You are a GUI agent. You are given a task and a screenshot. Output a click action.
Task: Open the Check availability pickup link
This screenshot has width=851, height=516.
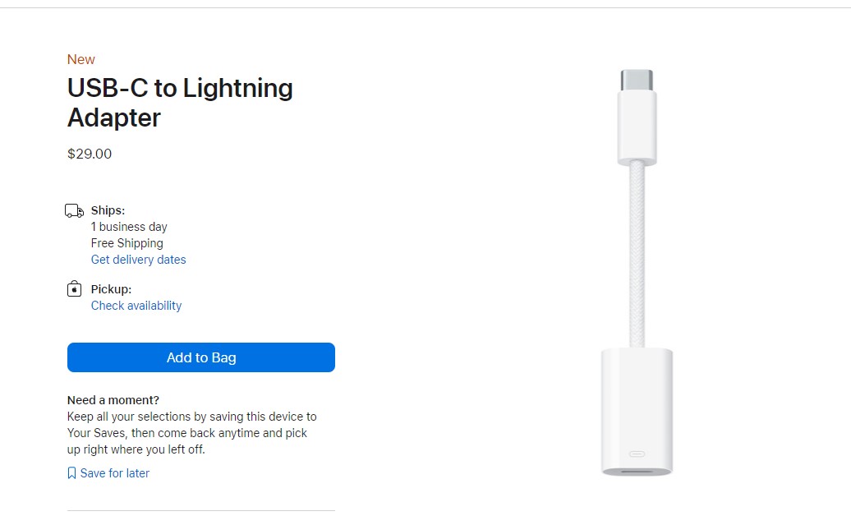[136, 306]
